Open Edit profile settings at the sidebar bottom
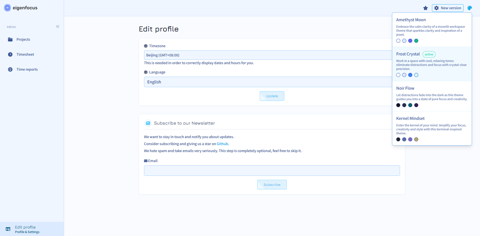480x236 pixels. [32, 229]
